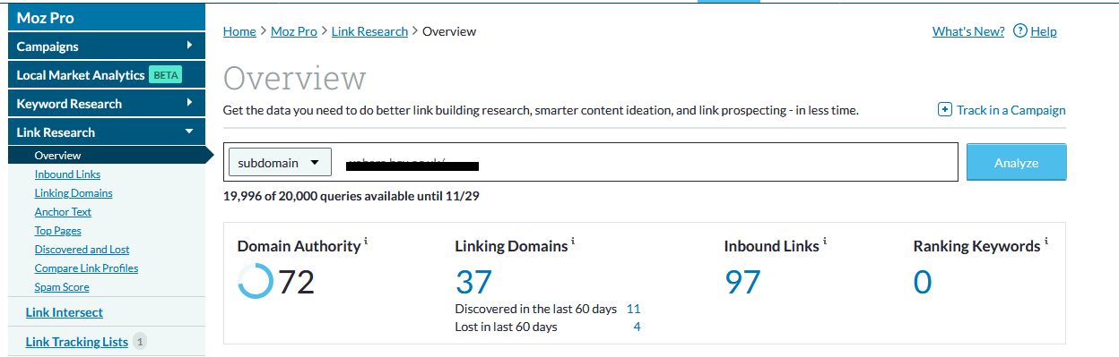Click the Domain Authority info icon
The height and width of the screenshot is (357, 1119).
click(366, 242)
